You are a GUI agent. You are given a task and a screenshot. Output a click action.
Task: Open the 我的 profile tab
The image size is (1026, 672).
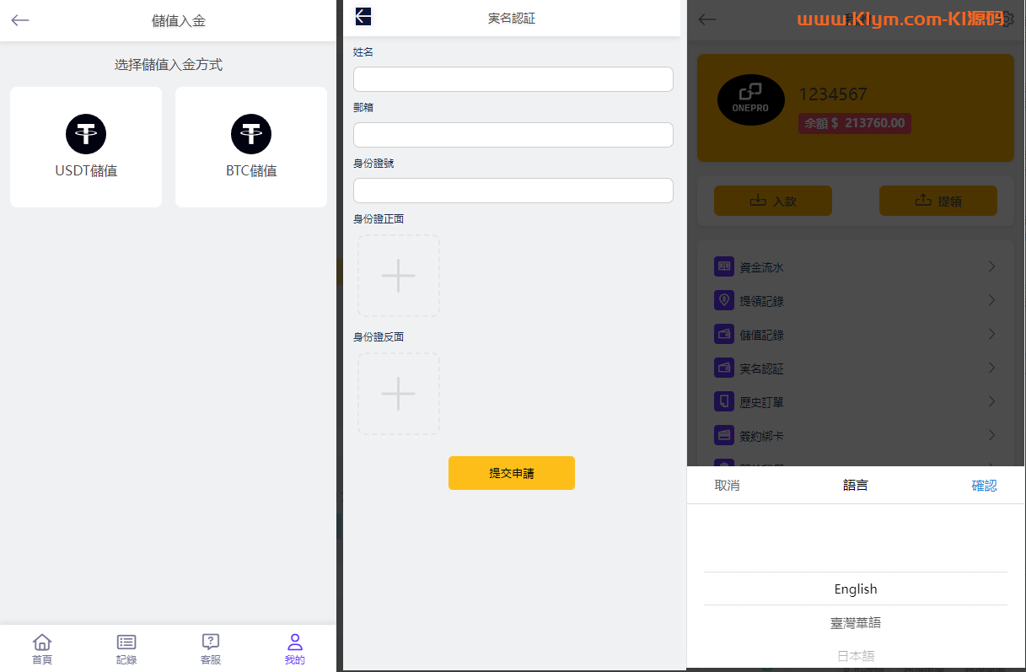tap(295, 649)
